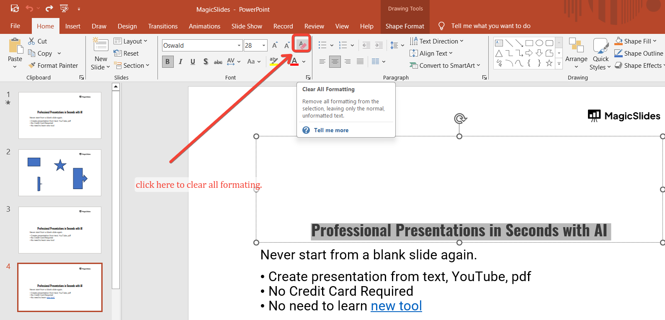Viewport: 665px width, 320px height.
Task: Click the red font color swatch
Action: click(x=294, y=62)
